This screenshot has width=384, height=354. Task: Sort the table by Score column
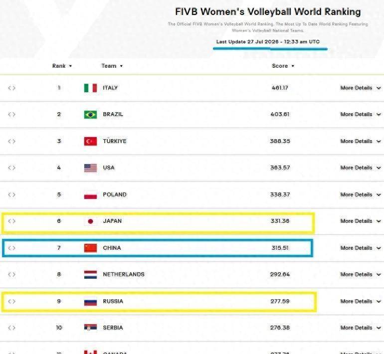283,66
